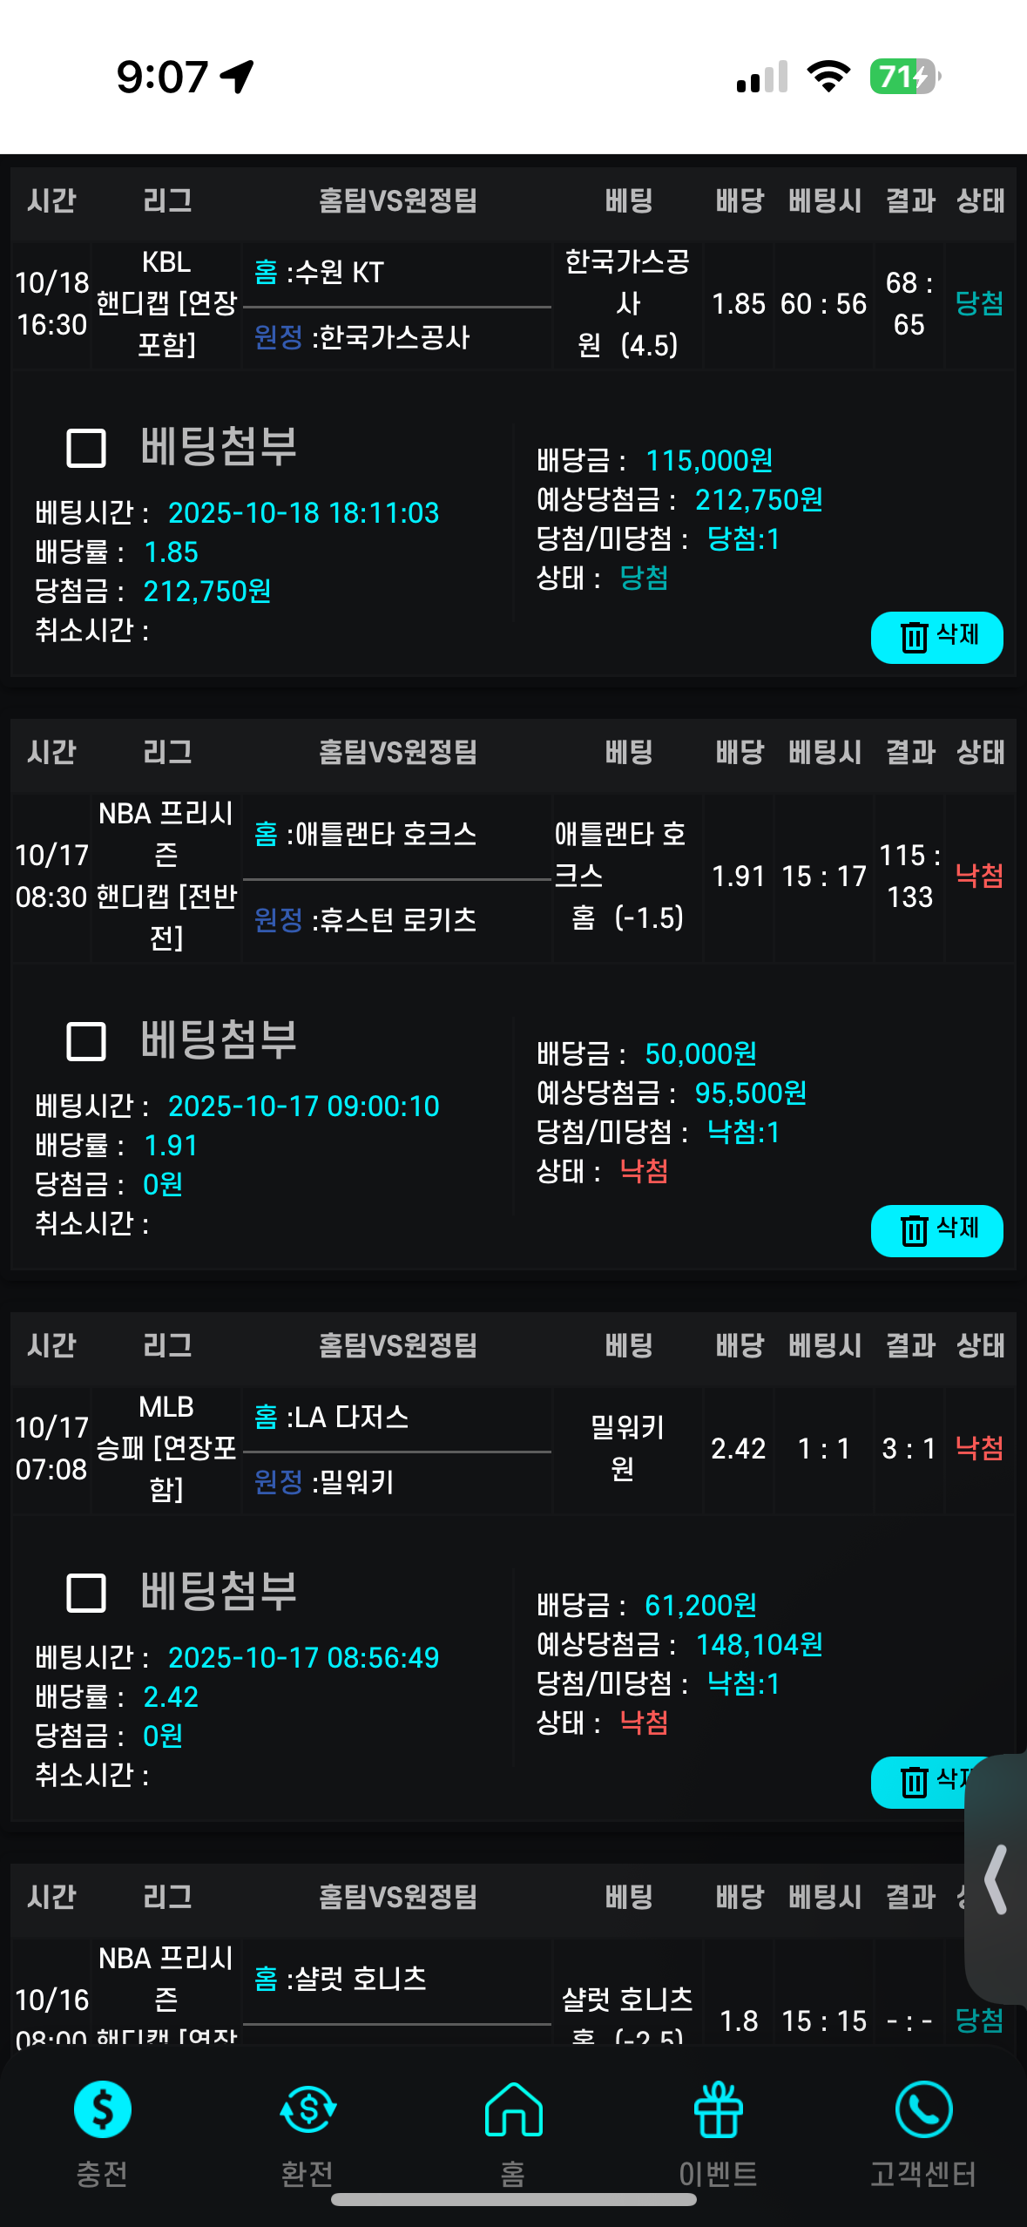
Task: Tap the 고객센터 phone icon
Action: click(x=923, y=2109)
